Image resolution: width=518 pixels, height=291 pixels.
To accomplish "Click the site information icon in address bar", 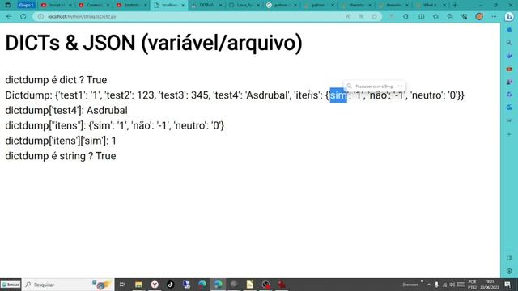I will coord(40,16).
